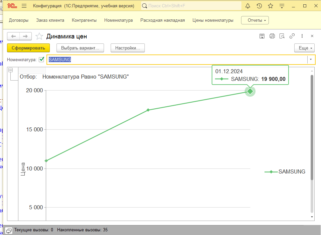321x235 pixels.
Task: Open the Заказ клиента section
Action: click(50, 20)
